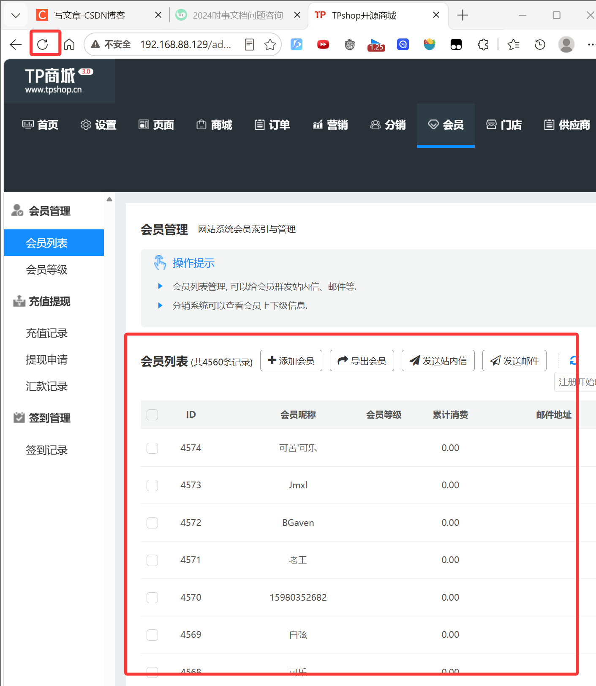
Task: Open the 首页 navigation menu
Action: (x=40, y=125)
